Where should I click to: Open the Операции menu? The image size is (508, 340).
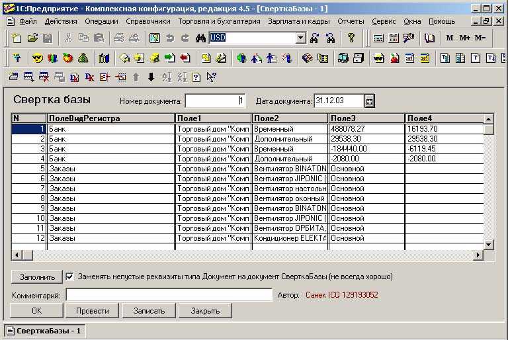101,21
